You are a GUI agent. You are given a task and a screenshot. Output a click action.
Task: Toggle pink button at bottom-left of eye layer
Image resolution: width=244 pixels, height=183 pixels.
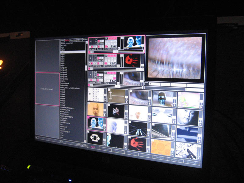click(89, 85)
